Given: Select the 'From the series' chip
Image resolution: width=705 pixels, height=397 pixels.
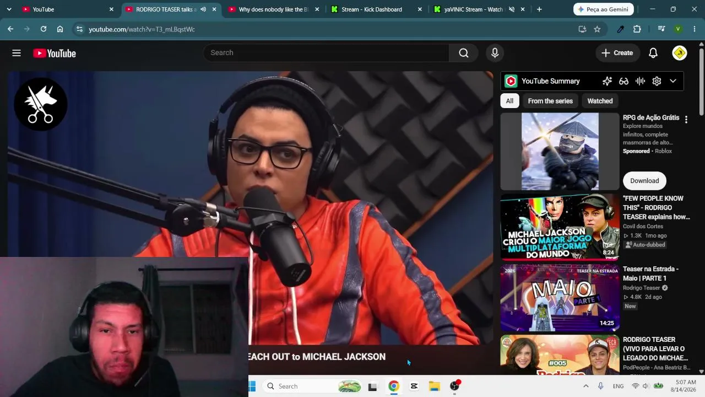Looking at the screenshot, I should 550,101.
